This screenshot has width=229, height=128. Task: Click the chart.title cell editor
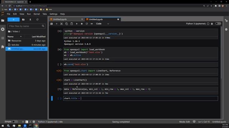pyautogui.click(x=141, y=98)
